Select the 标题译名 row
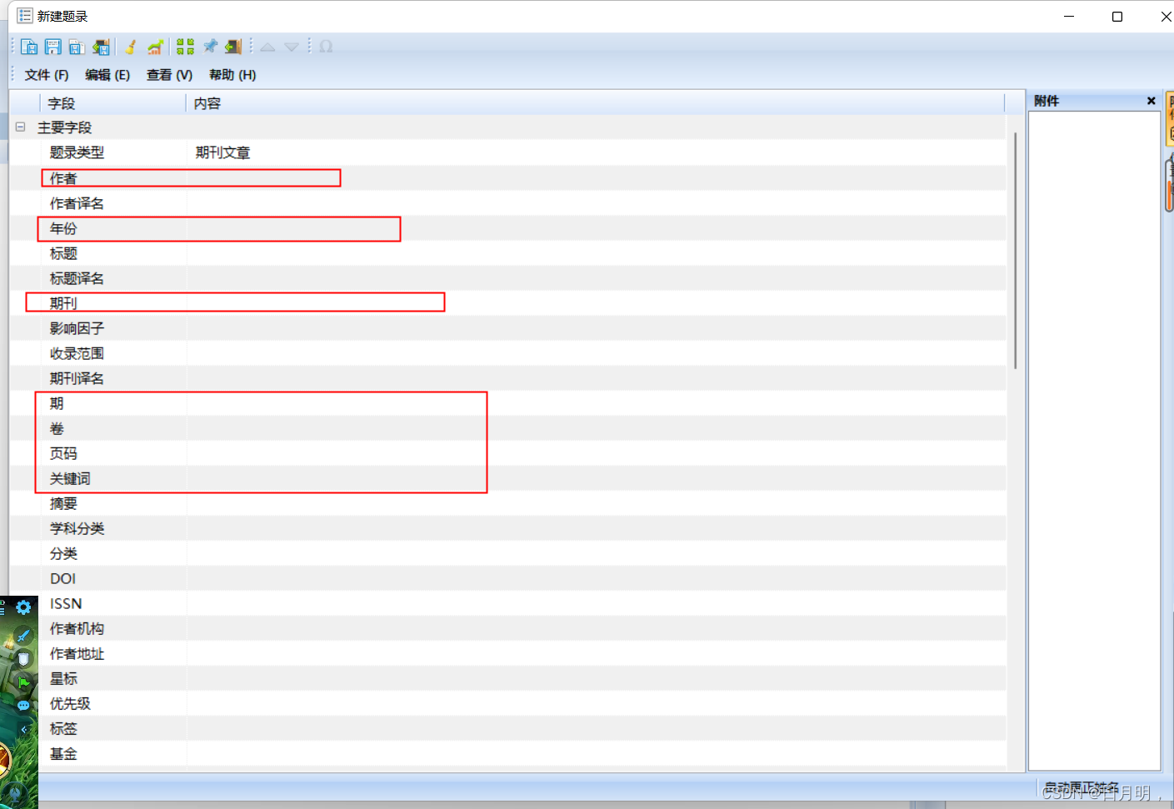1174x809 pixels. pyautogui.click(x=507, y=278)
